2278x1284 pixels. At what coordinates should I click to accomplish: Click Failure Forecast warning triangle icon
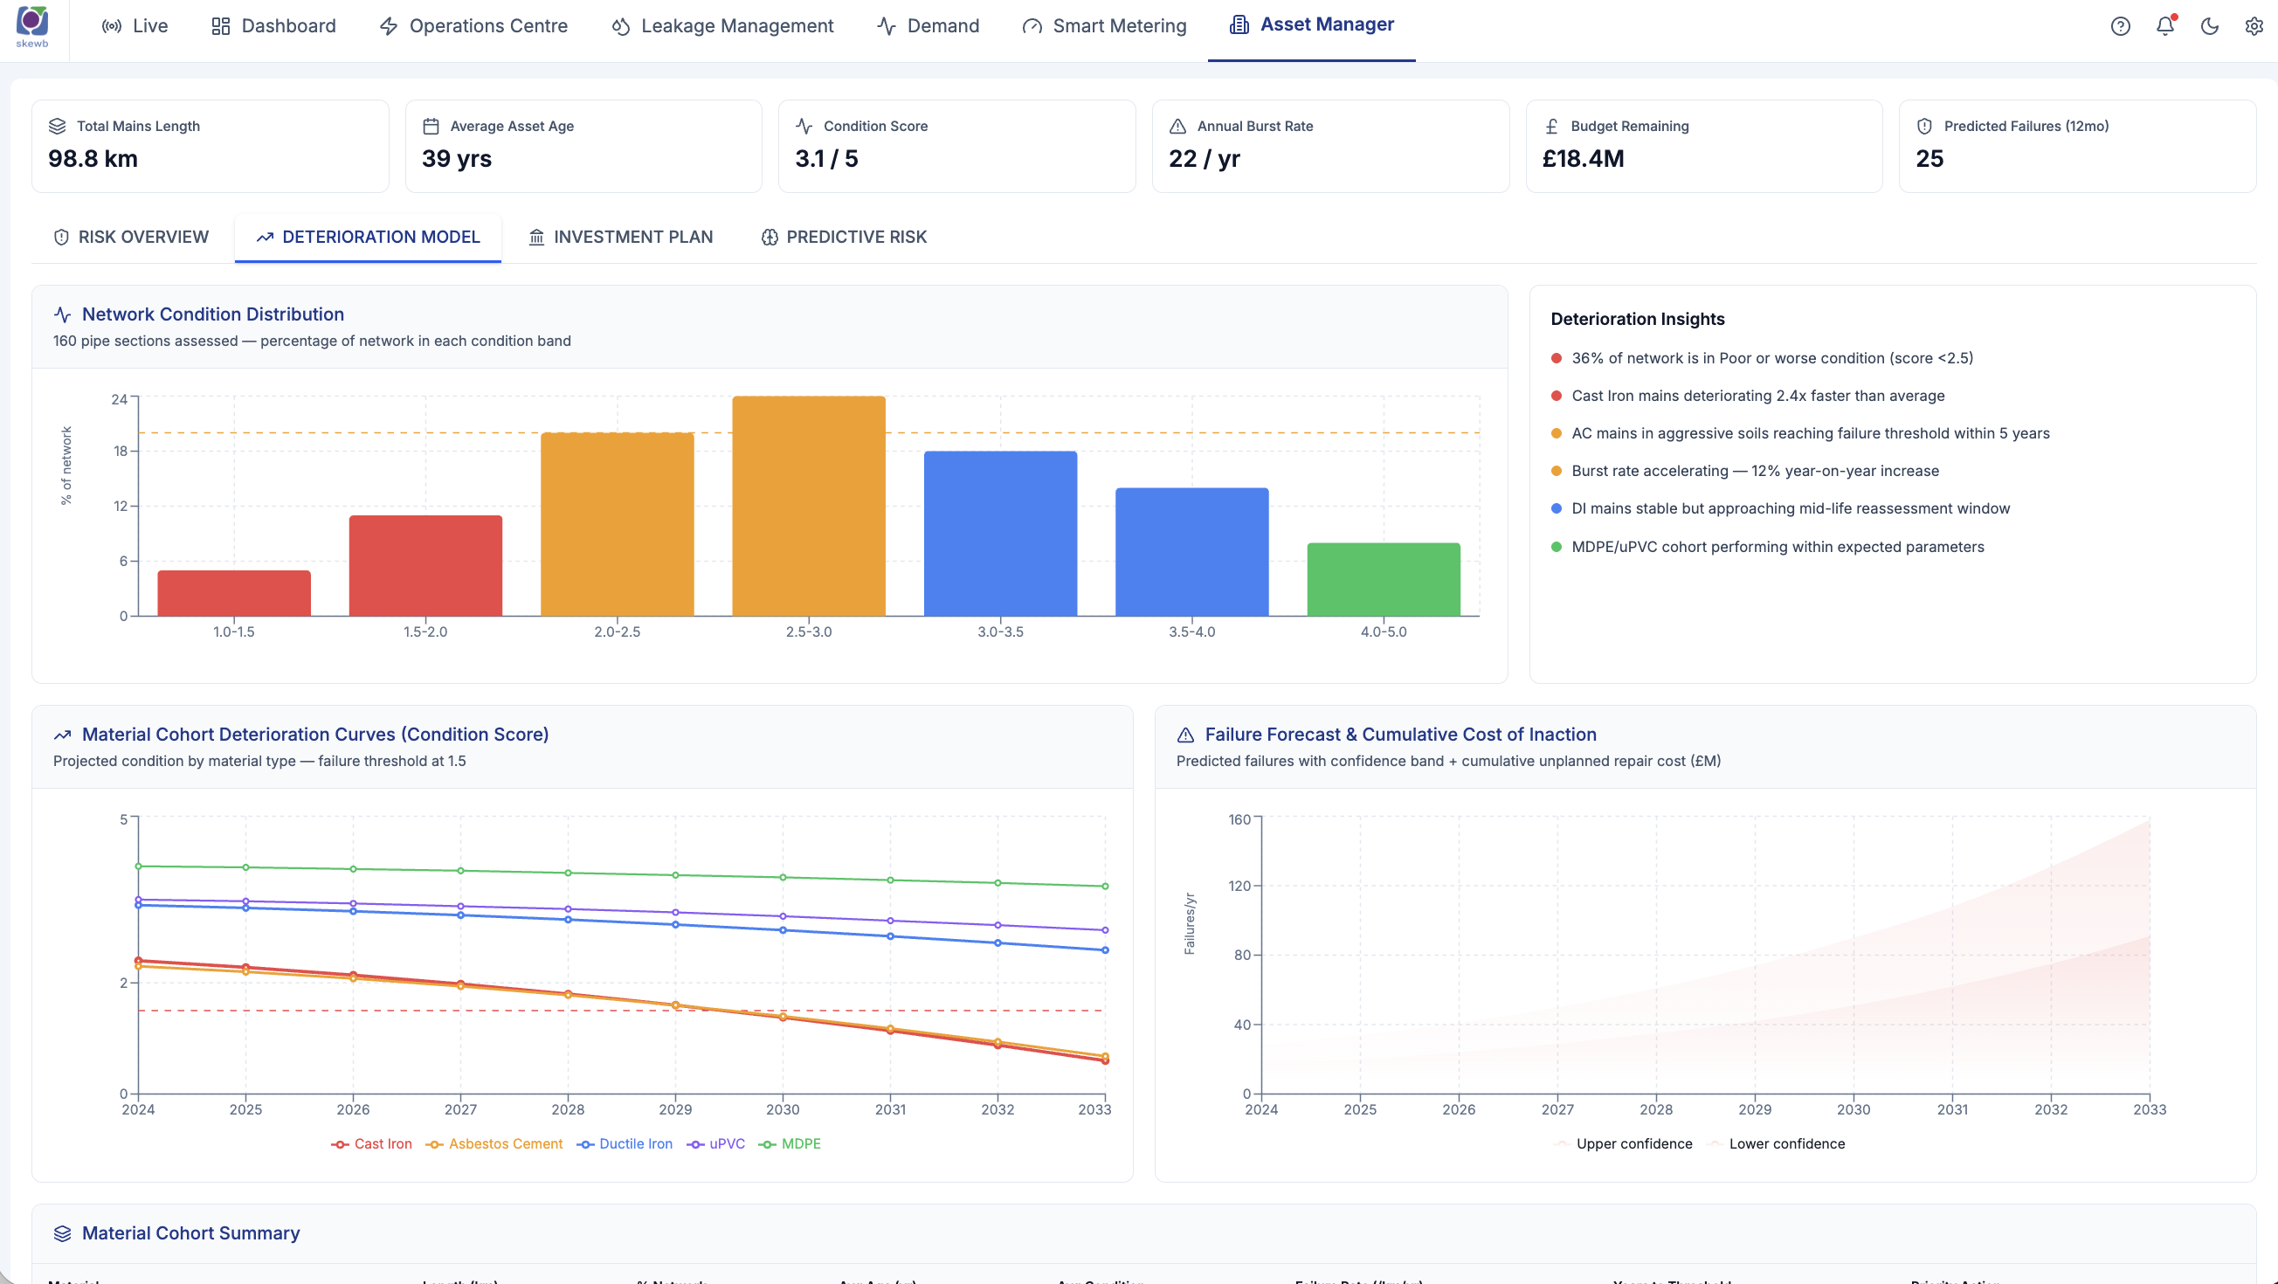point(1186,735)
